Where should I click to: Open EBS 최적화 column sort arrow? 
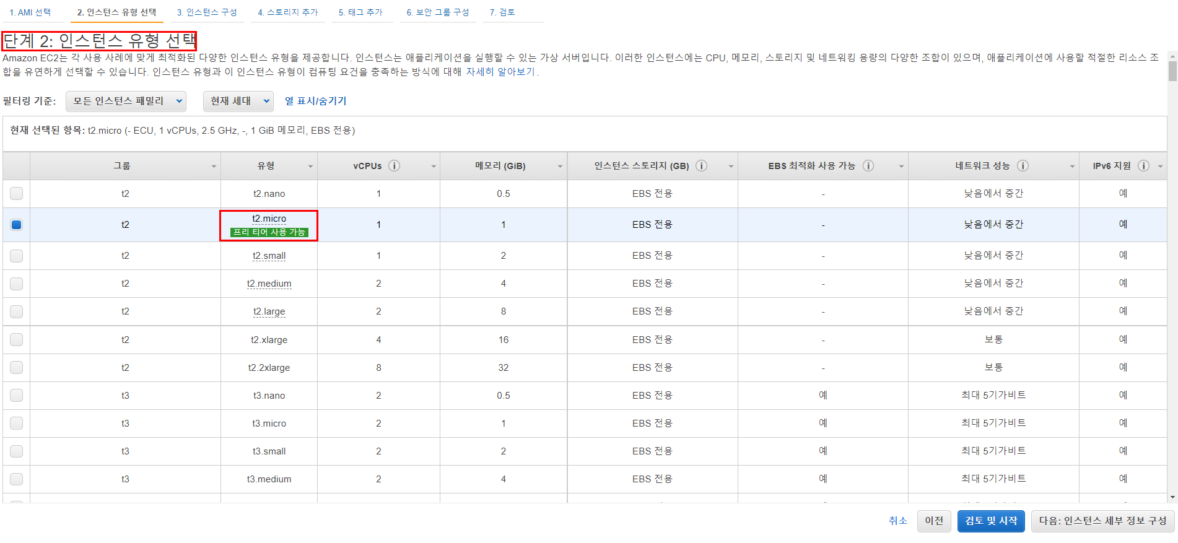click(901, 167)
